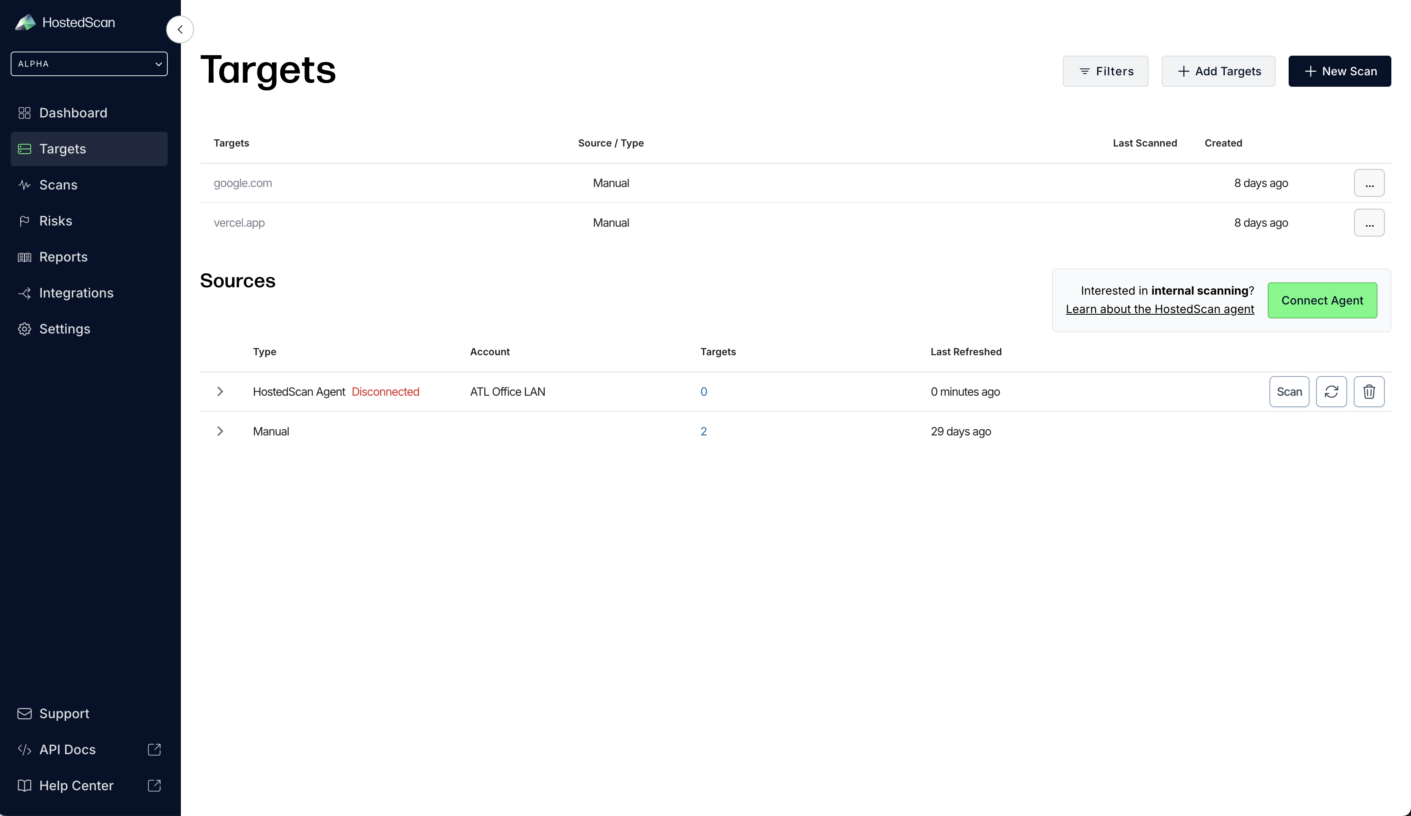
Task: Navigate to Reports
Action: [89, 257]
